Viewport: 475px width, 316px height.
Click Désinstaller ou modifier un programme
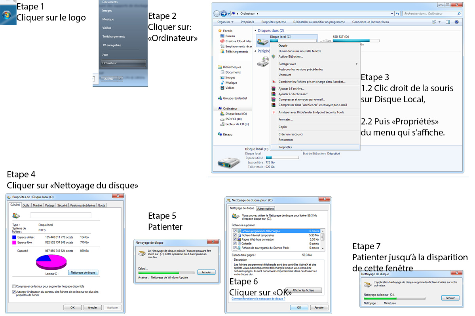point(319,22)
